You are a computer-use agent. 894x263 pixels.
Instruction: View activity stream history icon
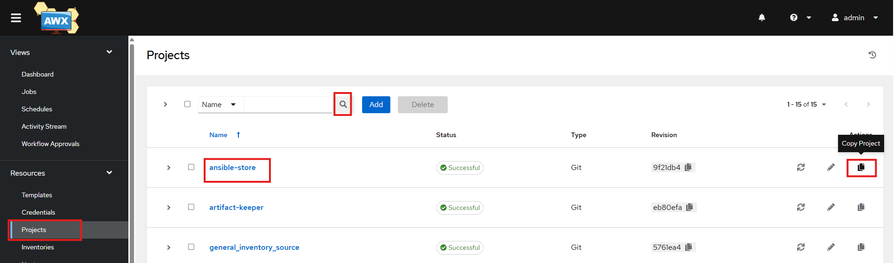[x=872, y=55]
